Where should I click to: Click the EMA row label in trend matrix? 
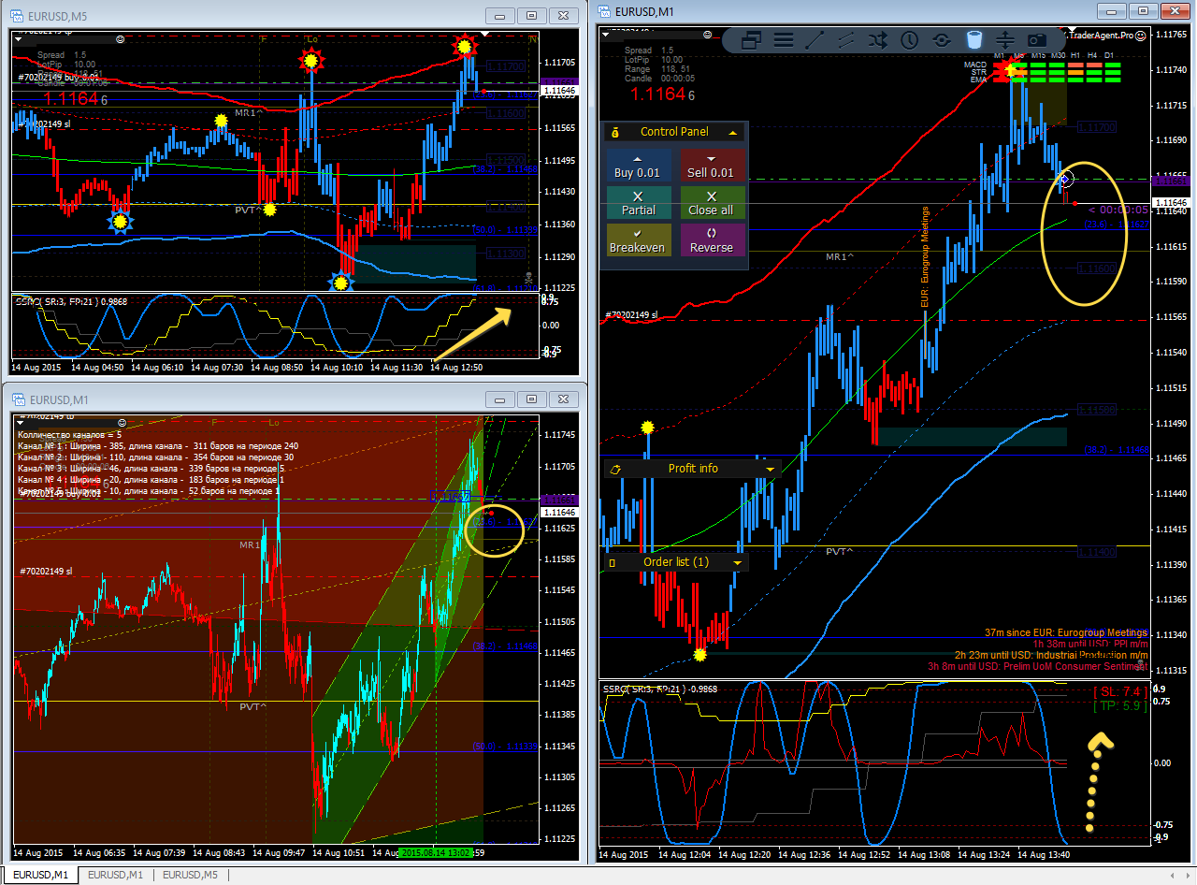[x=978, y=80]
